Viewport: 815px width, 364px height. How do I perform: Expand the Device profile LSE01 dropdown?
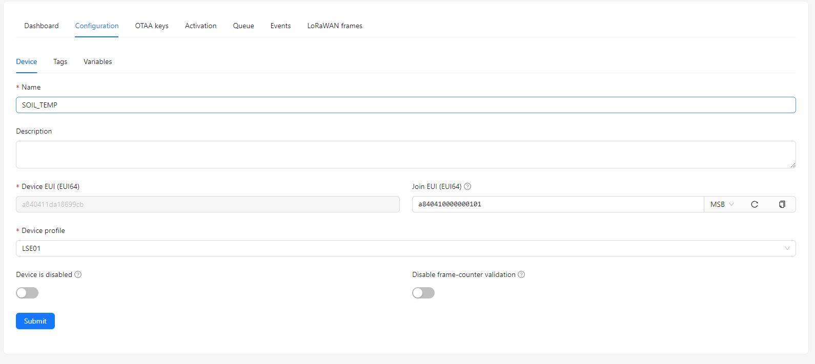tap(405, 248)
